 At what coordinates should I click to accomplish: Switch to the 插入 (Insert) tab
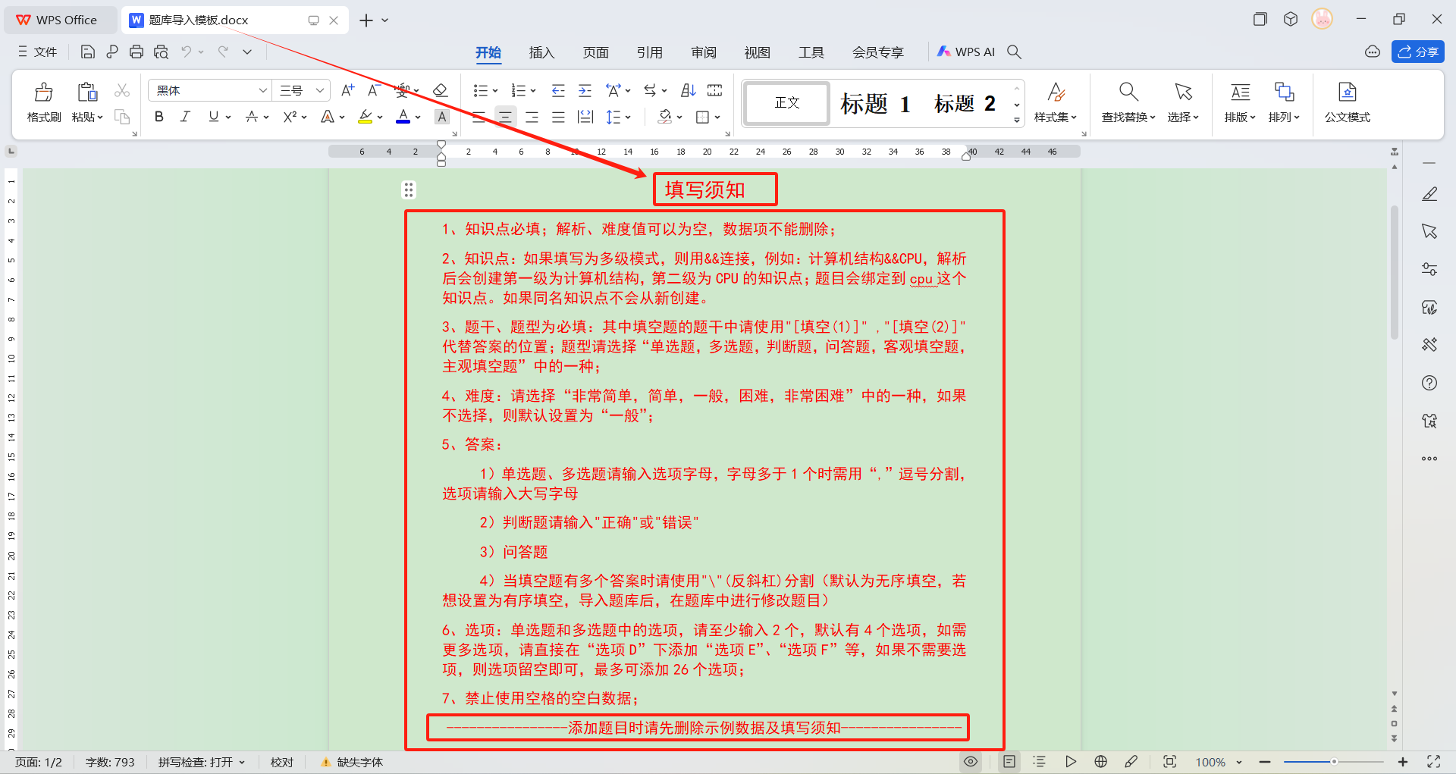[541, 52]
